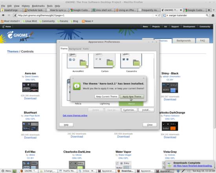Open the Mint Menu button
216x173 pixels.
[6, 171]
